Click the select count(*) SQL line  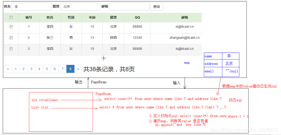(163, 99)
